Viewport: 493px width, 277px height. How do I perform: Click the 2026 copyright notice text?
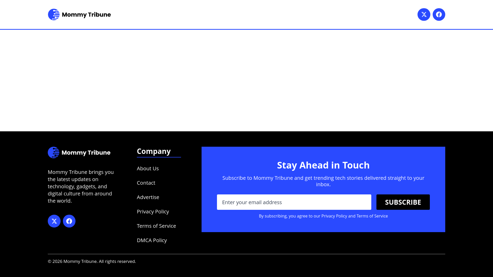(x=92, y=261)
